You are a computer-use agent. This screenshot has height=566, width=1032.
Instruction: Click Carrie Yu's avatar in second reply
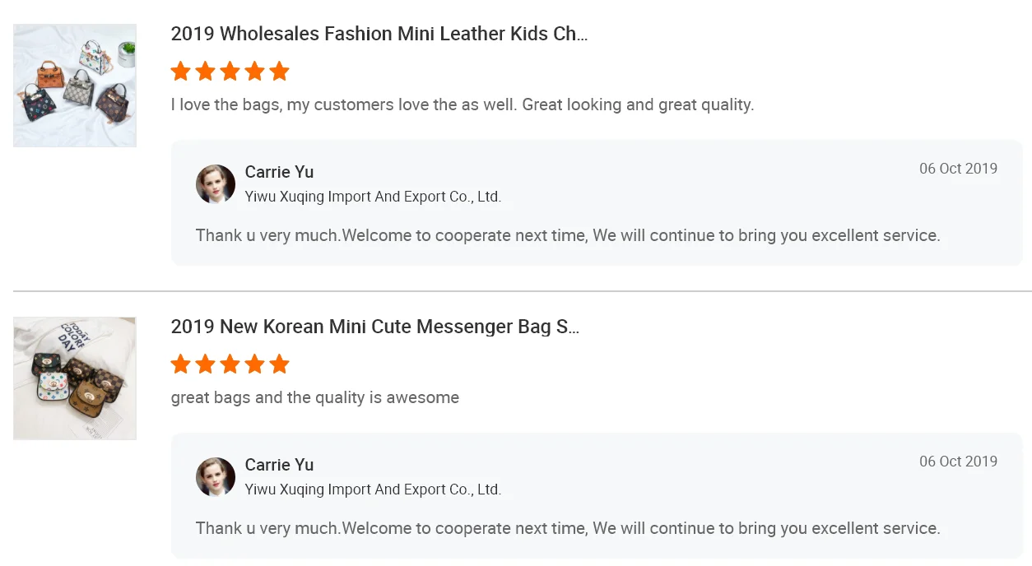coord(216,477)
